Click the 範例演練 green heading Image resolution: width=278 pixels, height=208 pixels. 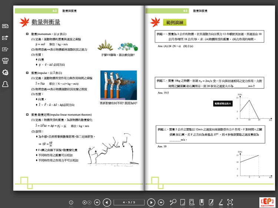point(175,22)
